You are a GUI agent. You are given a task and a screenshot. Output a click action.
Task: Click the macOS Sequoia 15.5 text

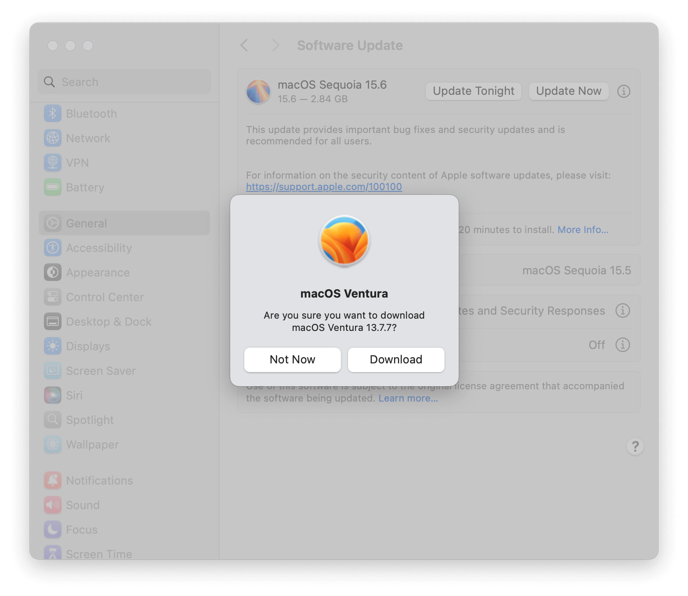coord(576,270)
